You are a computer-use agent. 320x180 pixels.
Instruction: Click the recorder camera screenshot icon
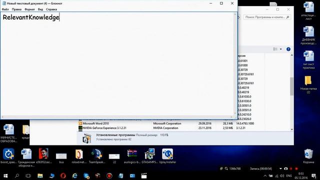[285, 169]
